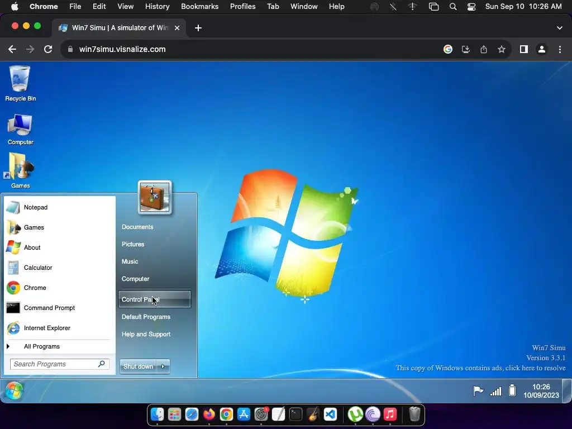Viewport: 572px width, 429px height.
Task: Click the Shut down button
Action: [139, 366]
